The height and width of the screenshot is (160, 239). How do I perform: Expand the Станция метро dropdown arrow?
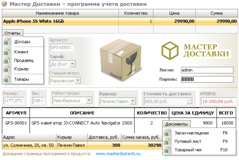click(78, 80)
